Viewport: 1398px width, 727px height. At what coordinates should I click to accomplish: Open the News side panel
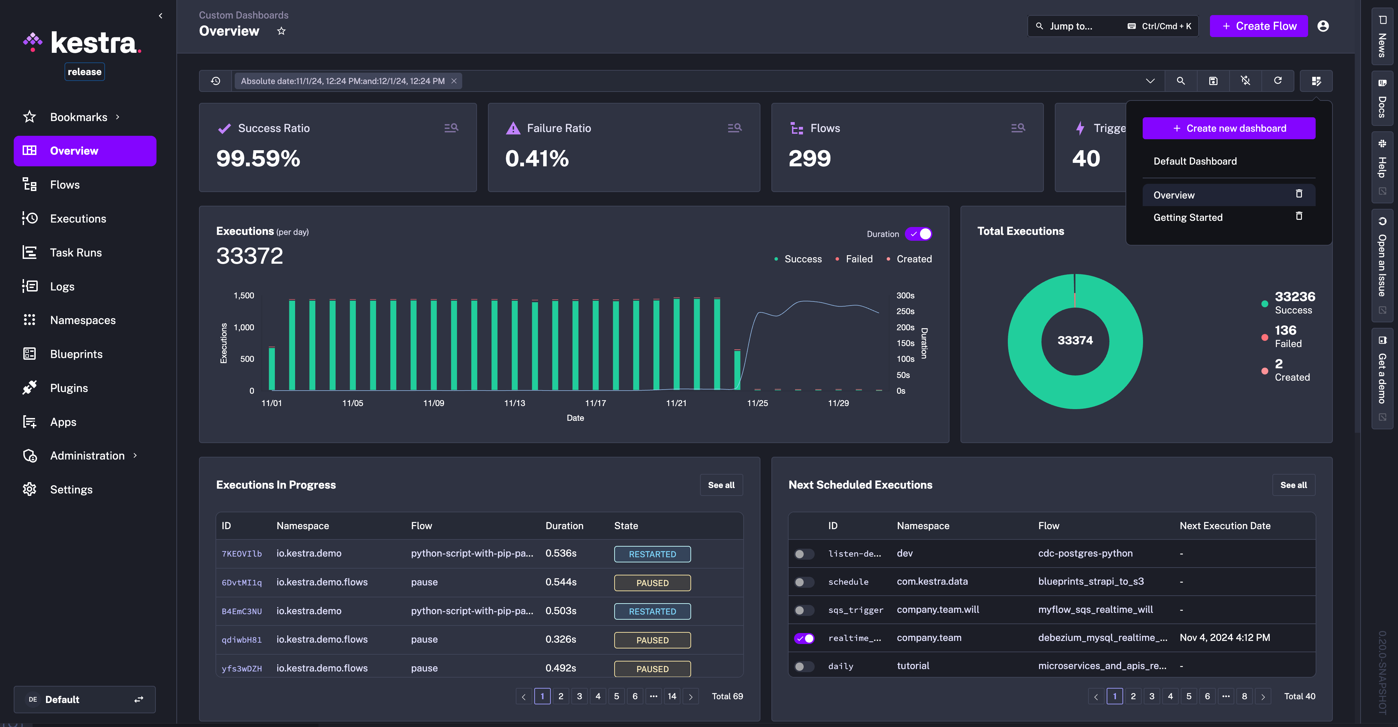pyautogui.click(x=1382, y=36)
